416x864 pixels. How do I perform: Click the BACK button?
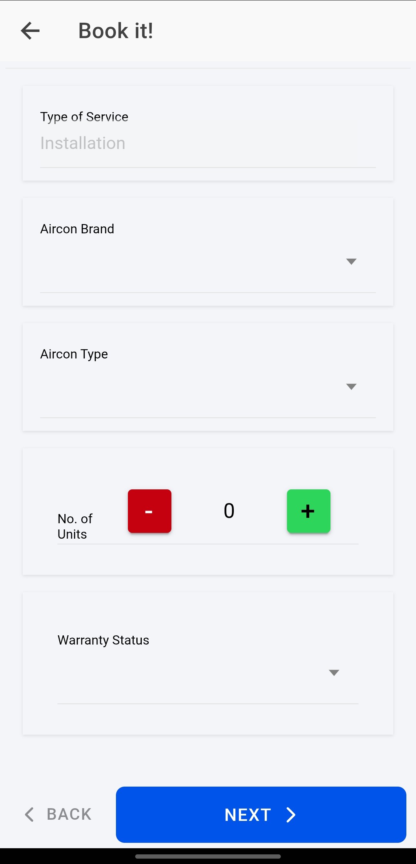pyautogui.click(x=58, y=815)
